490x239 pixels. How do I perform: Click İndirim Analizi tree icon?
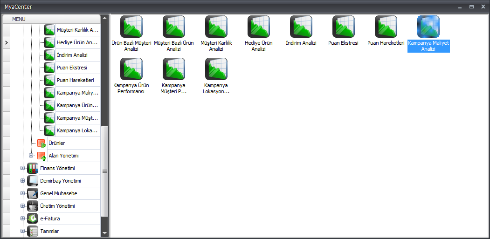point(49,55)
